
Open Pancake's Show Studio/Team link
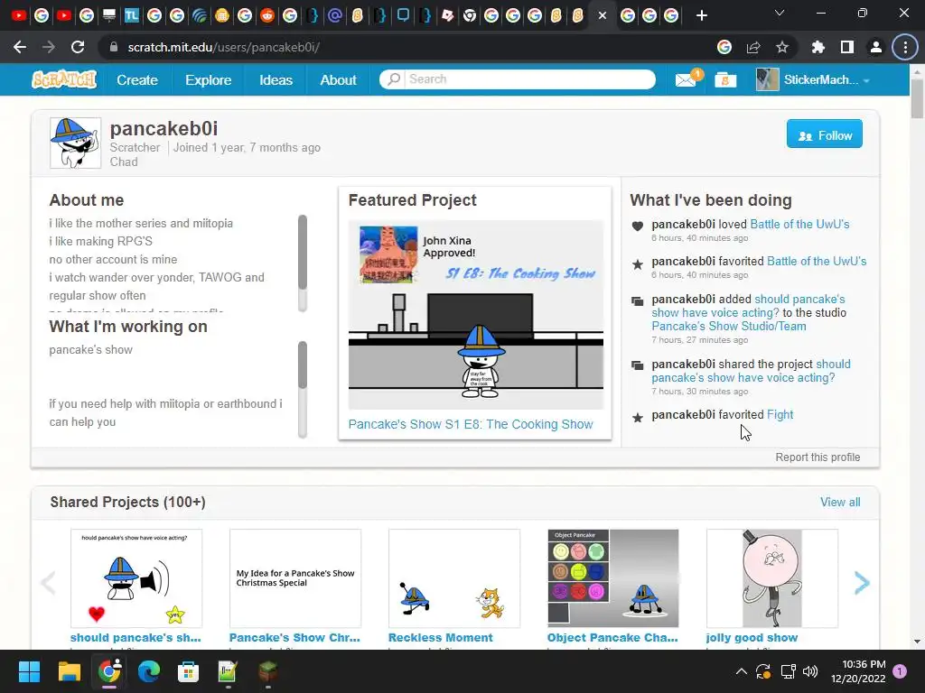[729, 326]
